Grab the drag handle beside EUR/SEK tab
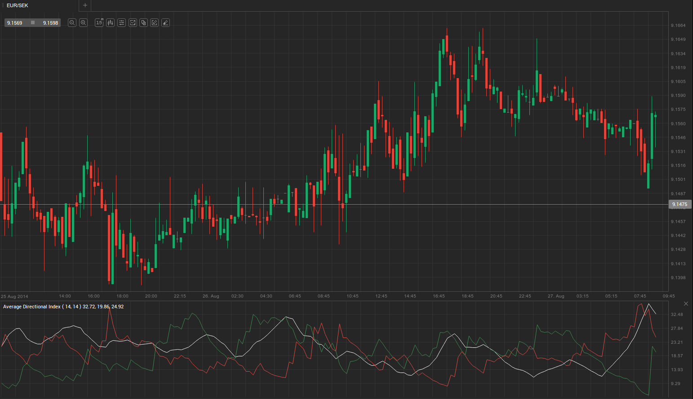This screenshot has width=693, height=399. point(3,5)
